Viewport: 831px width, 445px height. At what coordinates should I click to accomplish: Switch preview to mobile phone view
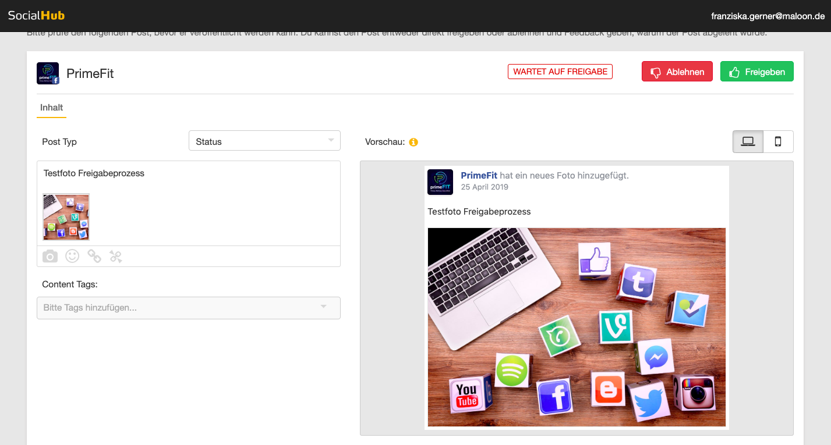[x=778, y=141]
